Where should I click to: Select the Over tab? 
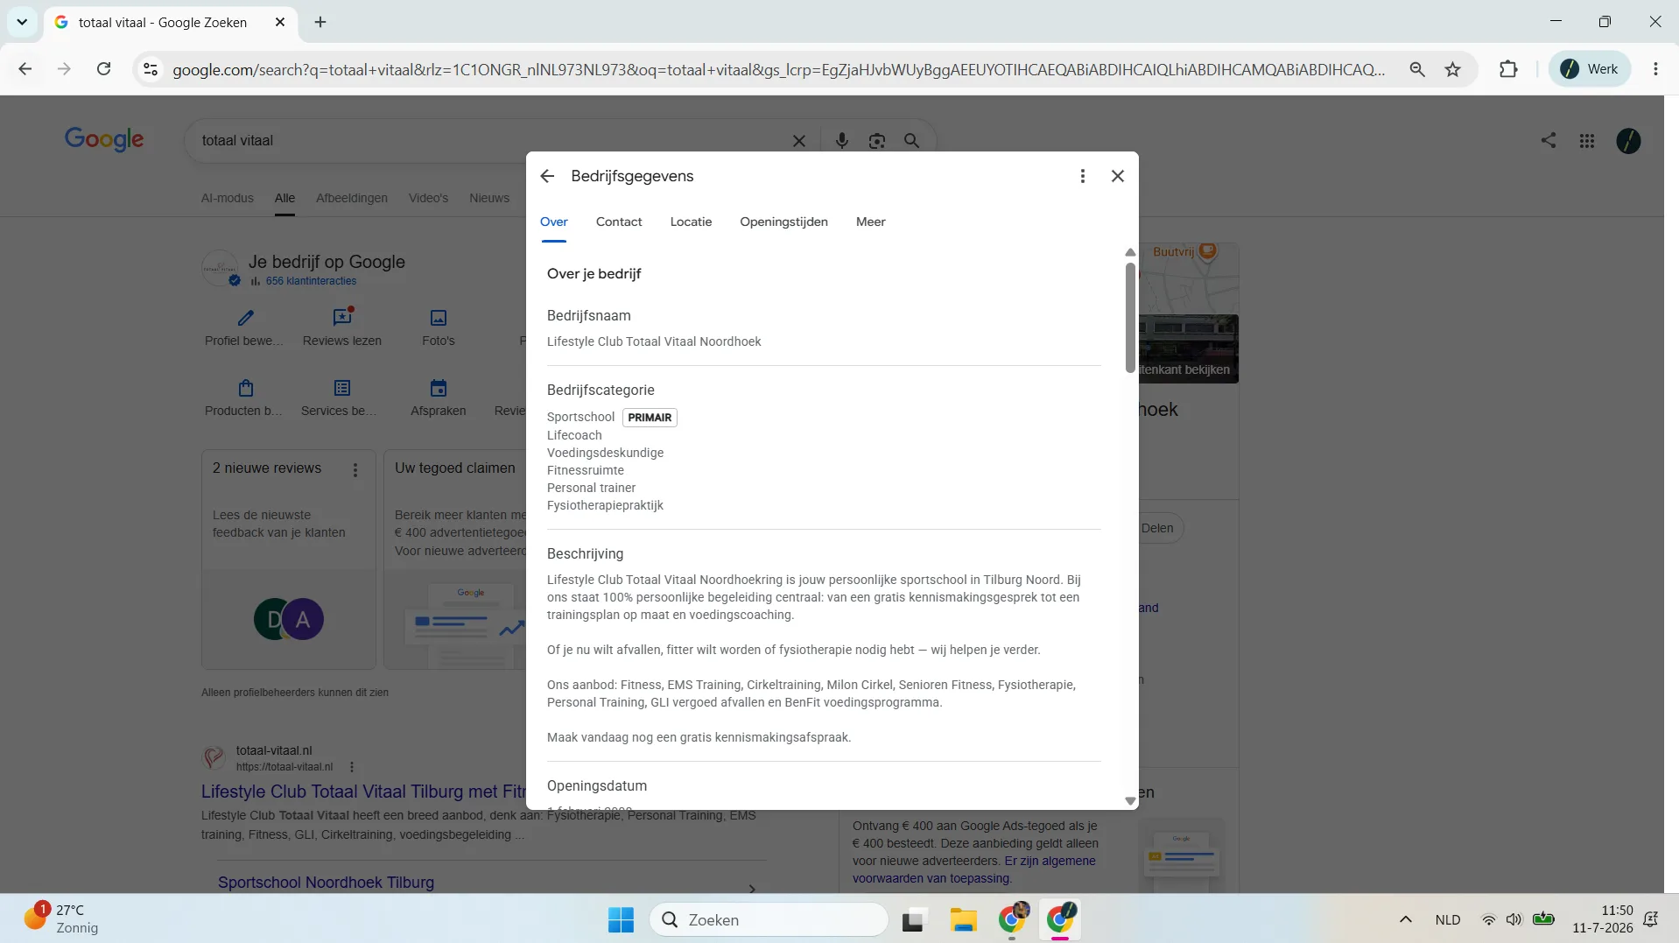(x=554, y=222)
